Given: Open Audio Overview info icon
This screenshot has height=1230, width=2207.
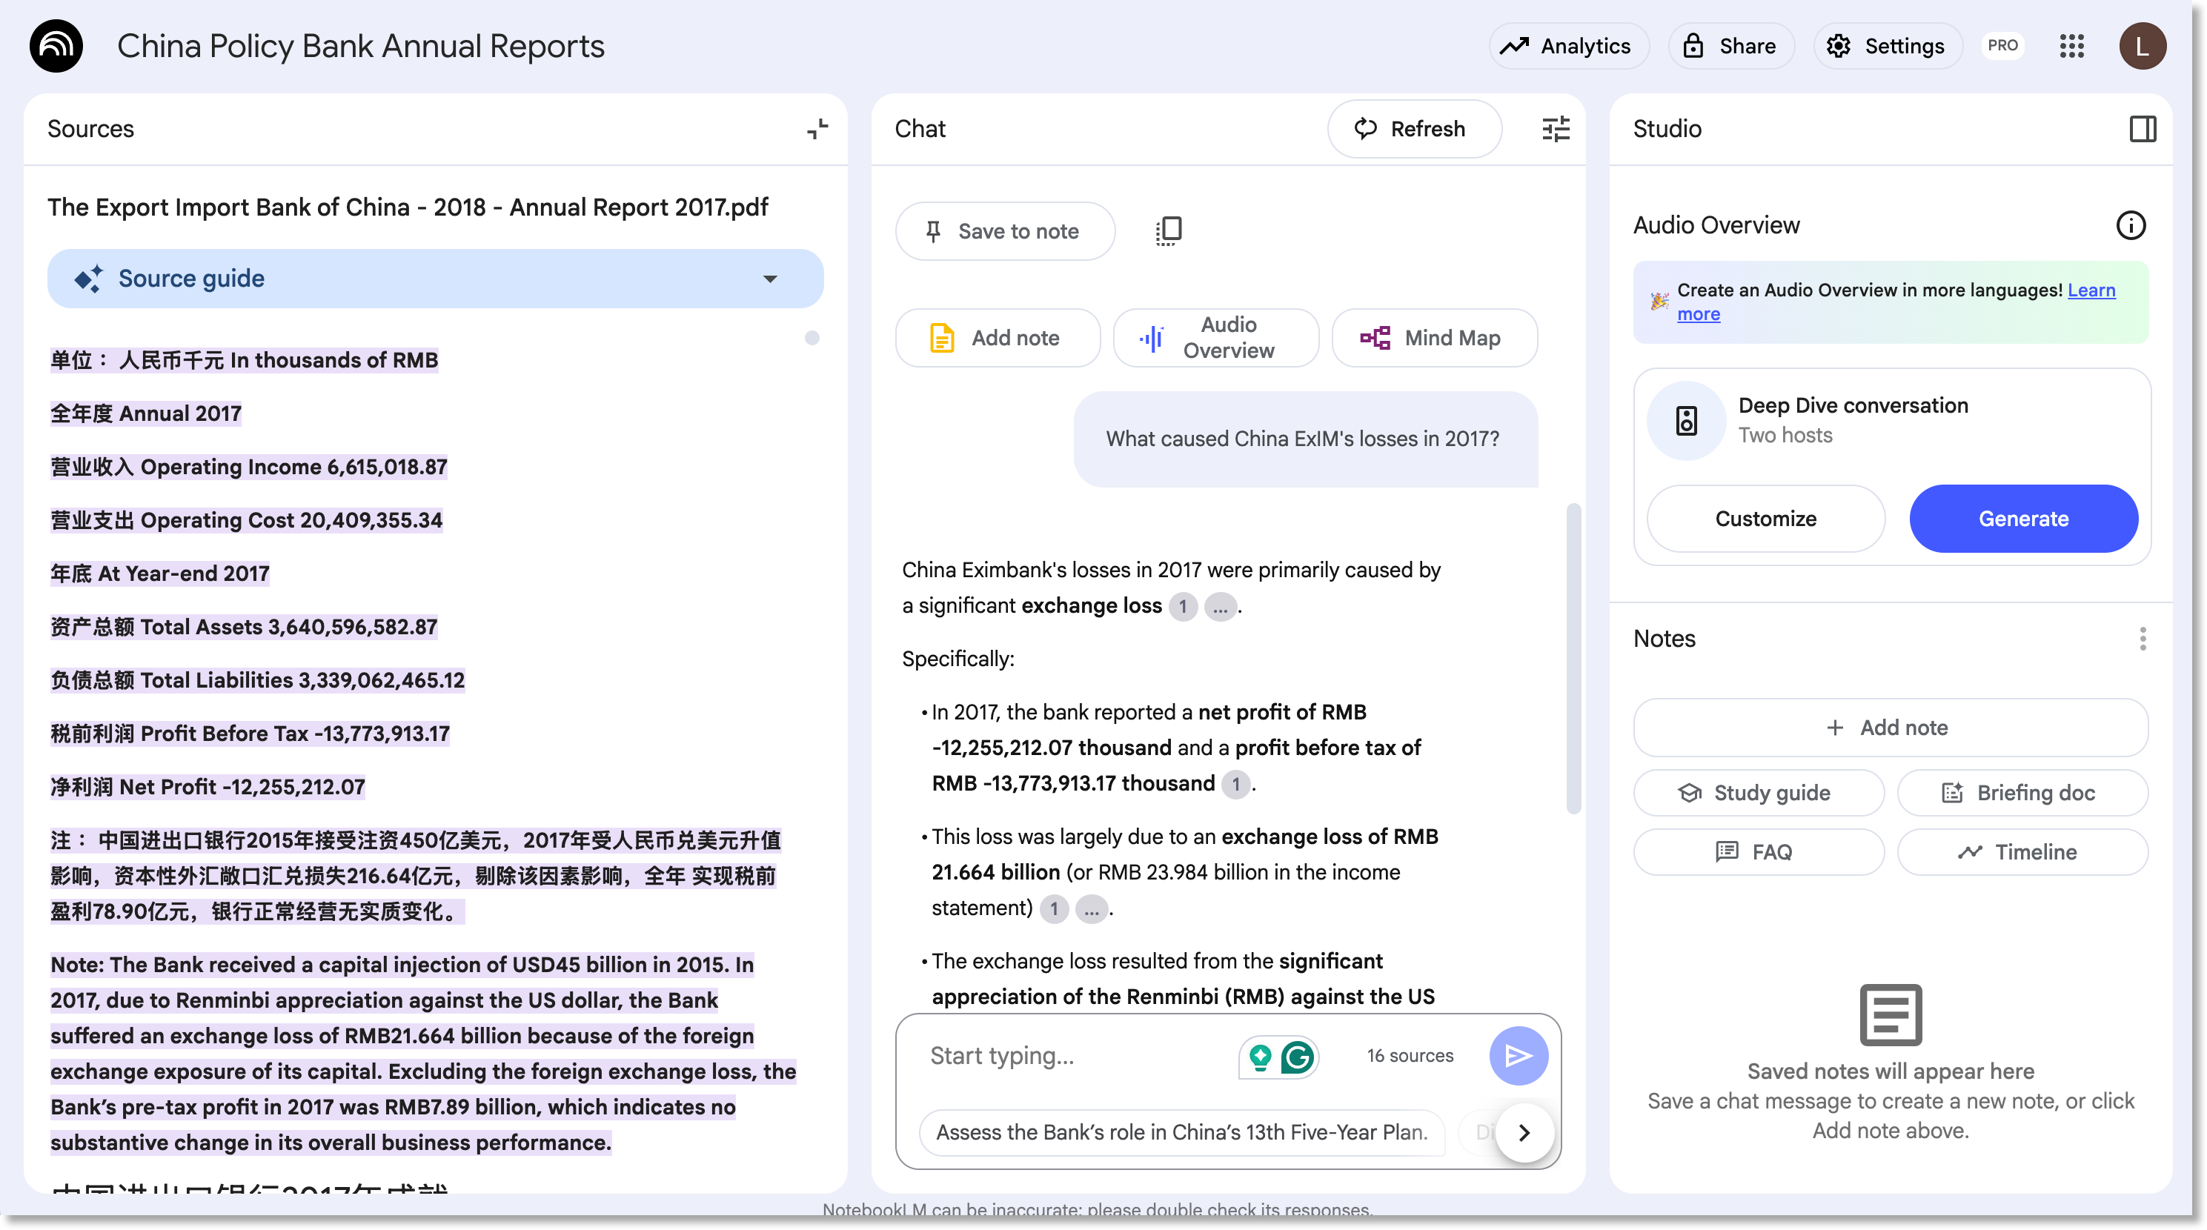Looking at the screenshot, I should tap(2130, 225).
